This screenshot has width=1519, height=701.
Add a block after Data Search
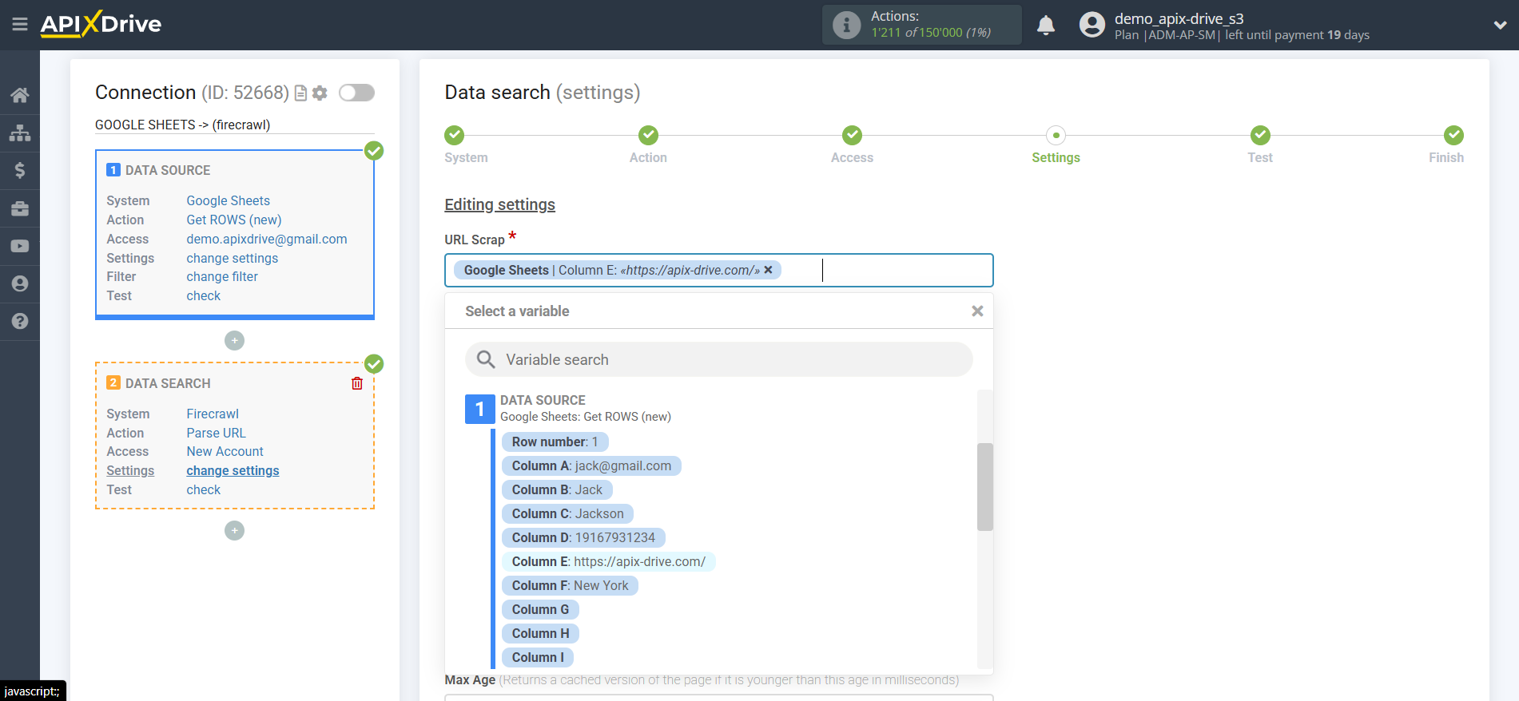234,531
